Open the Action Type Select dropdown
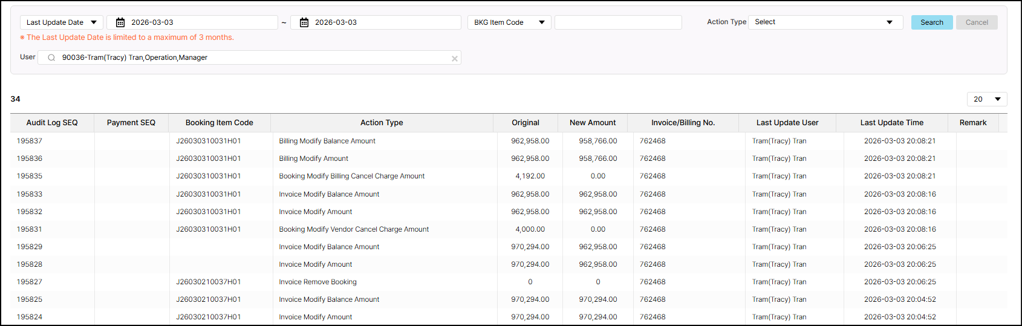Viewport: 1022px width, 326px height. pyautogui.click(x=825, y=22)
